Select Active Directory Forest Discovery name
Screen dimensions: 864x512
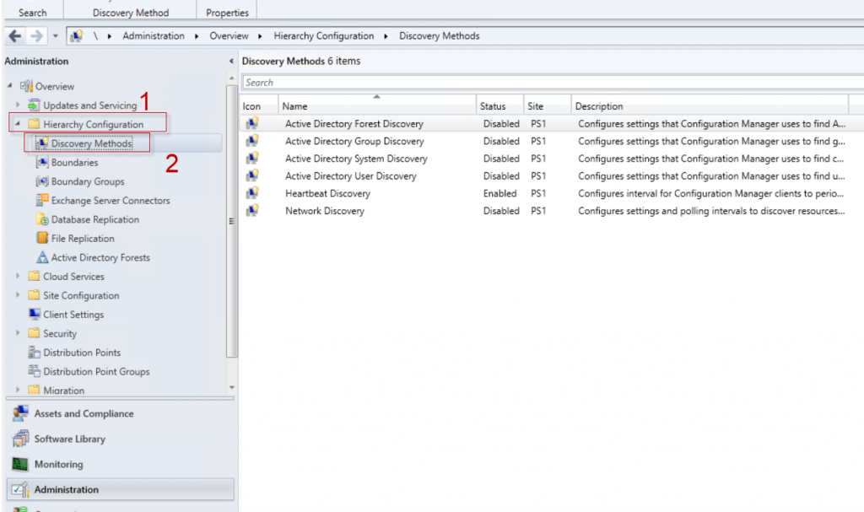tap(354, 124)
